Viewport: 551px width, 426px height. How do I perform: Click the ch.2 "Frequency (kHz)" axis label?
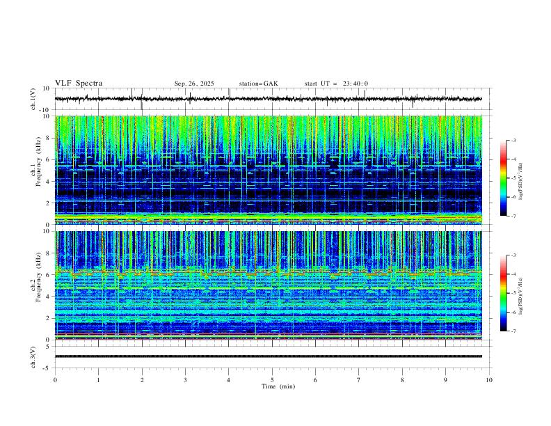(x=38, y=277)
